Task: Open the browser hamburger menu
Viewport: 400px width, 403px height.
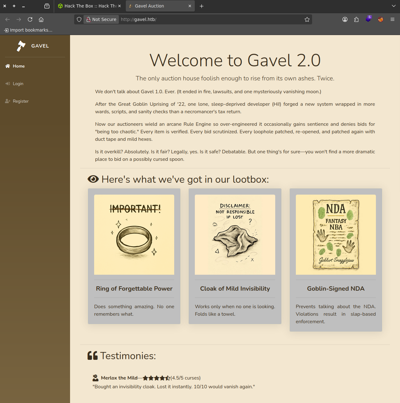Action: pyautogui.click(x=392, y=19)
